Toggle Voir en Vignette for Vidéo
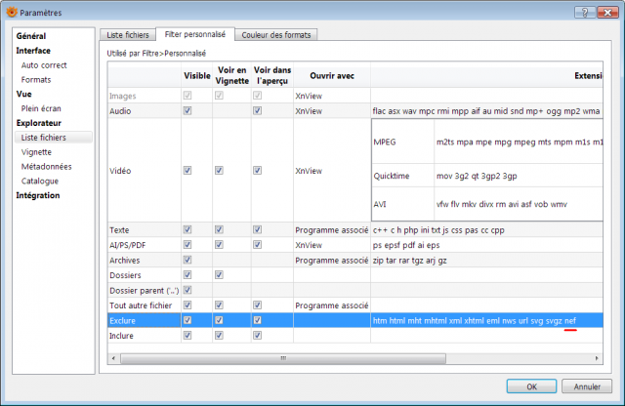625x406 pixels. pyautogui.click(x=219, y=170)
